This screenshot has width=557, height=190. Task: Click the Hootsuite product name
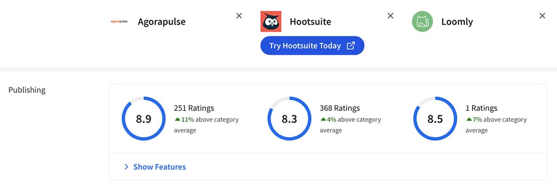click(311, 21)
